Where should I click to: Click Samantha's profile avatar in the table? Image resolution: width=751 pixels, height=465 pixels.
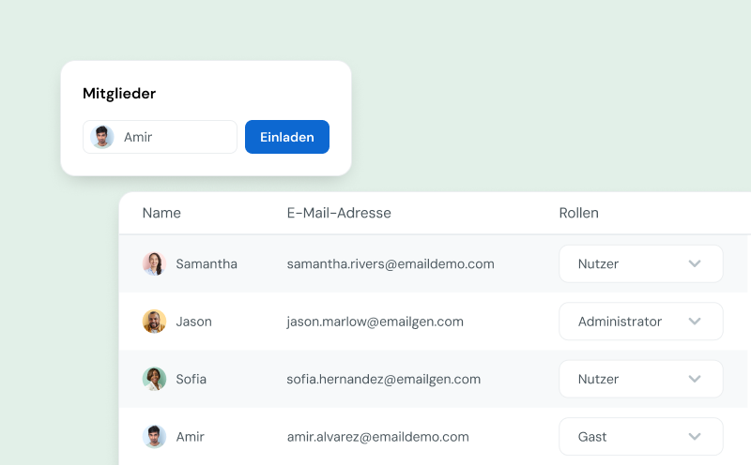pyautogui.click(x=154, y=263)
